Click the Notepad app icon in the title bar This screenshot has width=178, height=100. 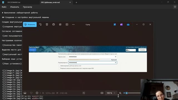3,2
